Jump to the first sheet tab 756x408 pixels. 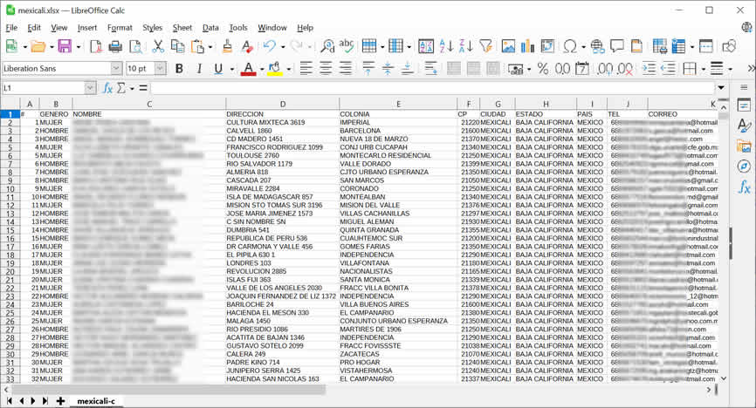coord(9,401)
